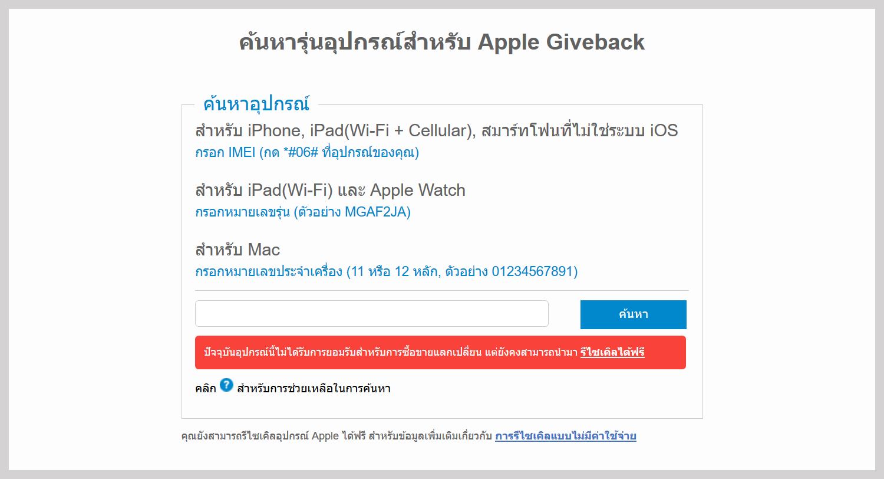This screenshot has height=479, width=884.
Task: Select the iPad(Wi-Fi) และ Apple Watch heading
Action: 331,190
